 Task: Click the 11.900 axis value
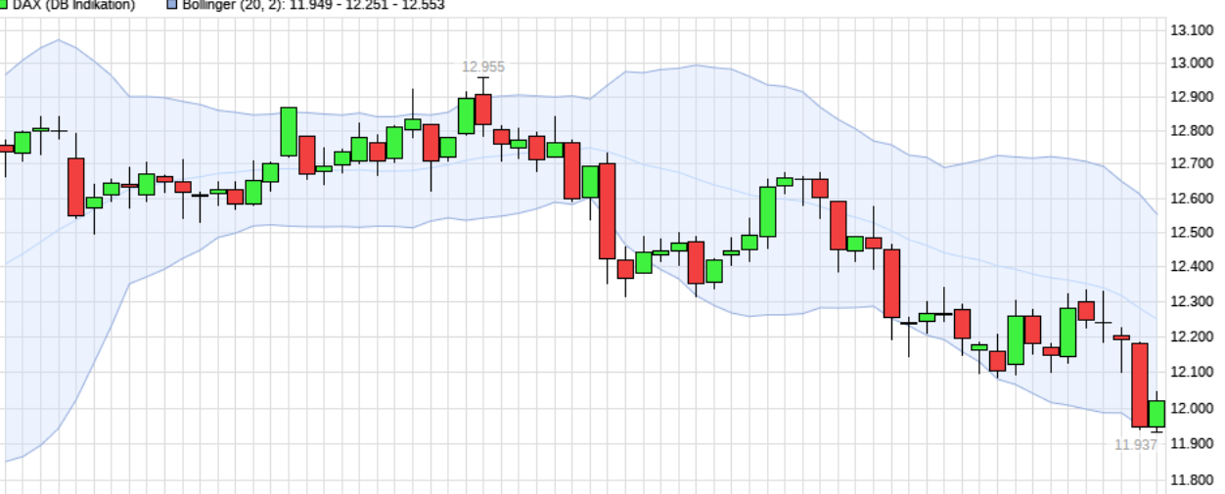(x=1192, y=443)
